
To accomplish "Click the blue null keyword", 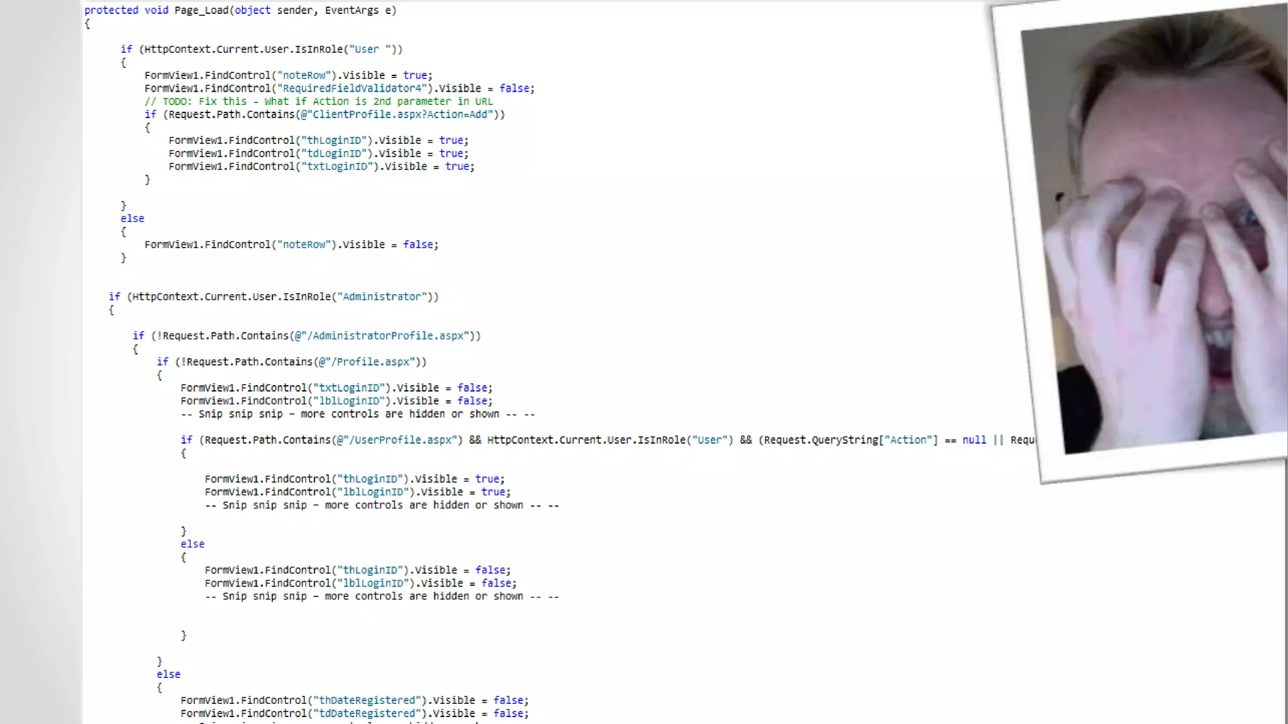I will [x=974, y=440].
